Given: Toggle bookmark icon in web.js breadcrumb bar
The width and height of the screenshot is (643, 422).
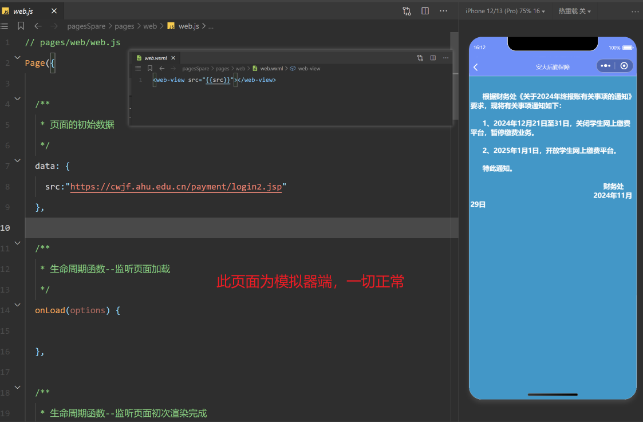Looking at the screenshot, I should [21, 26].
